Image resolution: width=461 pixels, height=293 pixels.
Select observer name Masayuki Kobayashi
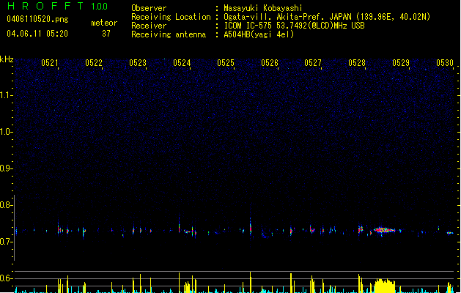point(263,8)
